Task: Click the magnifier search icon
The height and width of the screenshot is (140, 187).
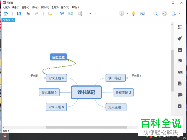Action: 156,13
